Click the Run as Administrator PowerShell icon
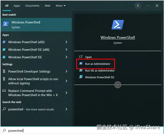Viewport: 164px width, 134px height. pyautogui.click(x=81, y=63)
